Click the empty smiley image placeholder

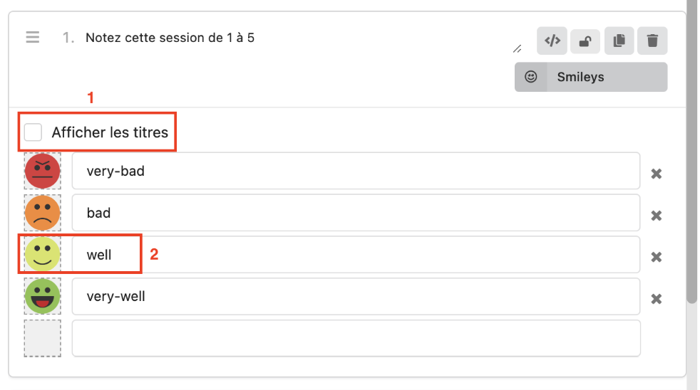(43, 338)
